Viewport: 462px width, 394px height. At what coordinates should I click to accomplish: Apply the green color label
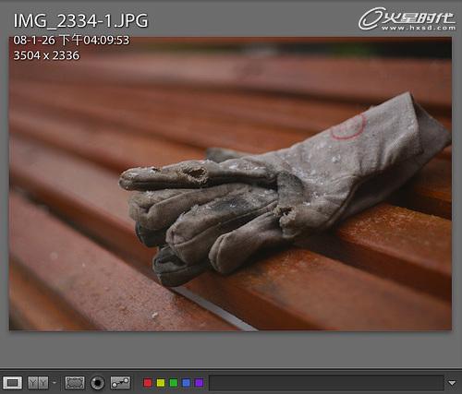pos(174,383)
